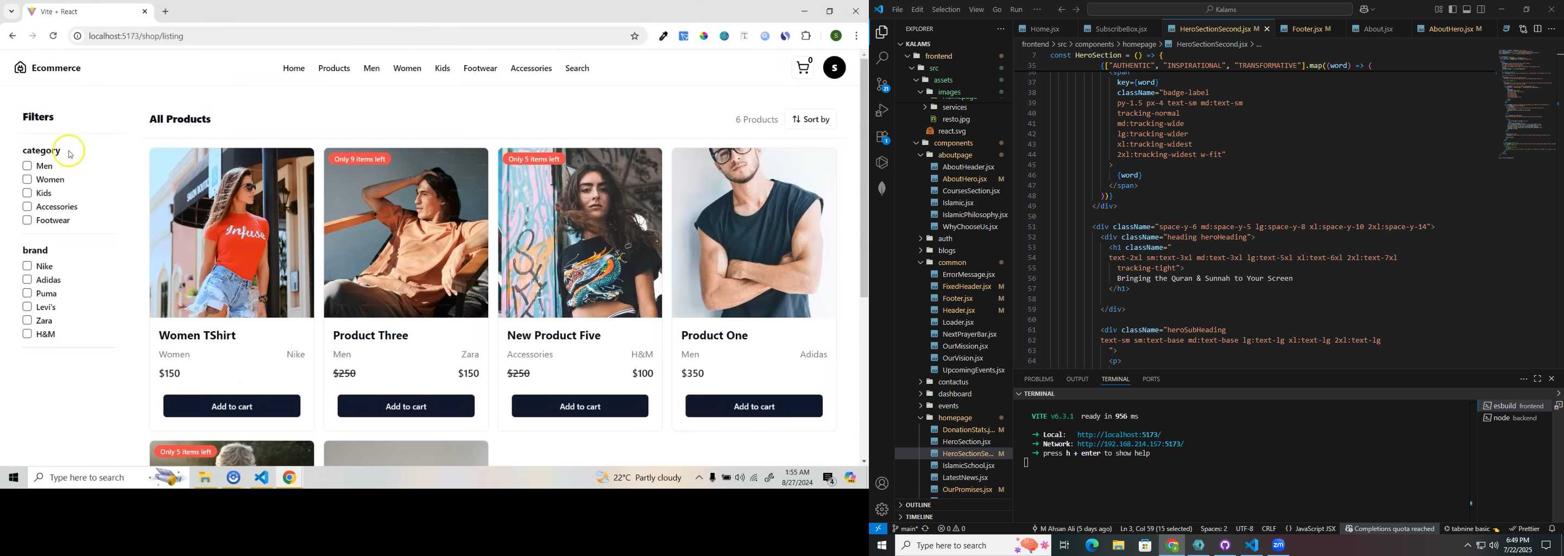The image size is (1564, 556).
Task: Check the Men category filter
Action: (27, 166)
